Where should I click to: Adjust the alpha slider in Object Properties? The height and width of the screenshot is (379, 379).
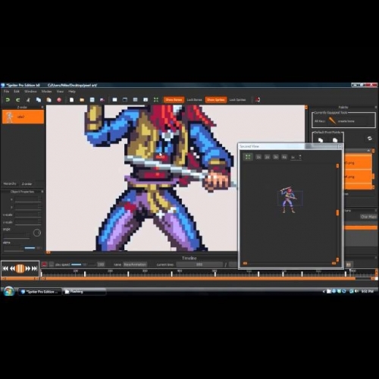click(x=33, y=248)
